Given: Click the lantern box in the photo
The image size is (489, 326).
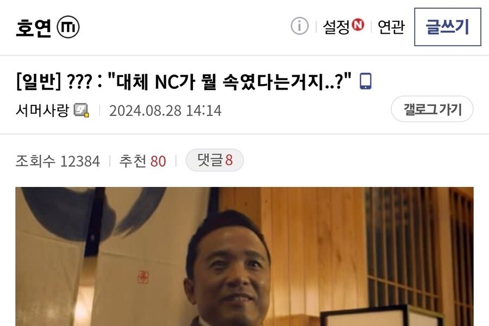Looking at the screenshot, I should click(379, 316).
